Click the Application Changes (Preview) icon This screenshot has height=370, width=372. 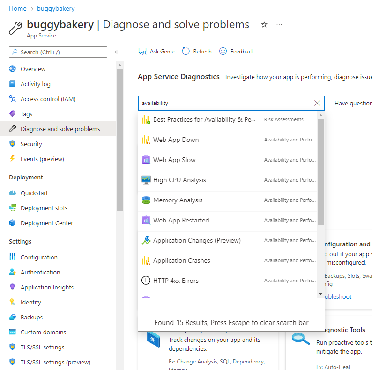tap(146, 240)
